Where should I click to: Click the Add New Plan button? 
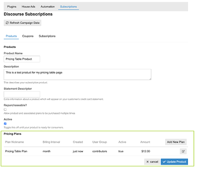[176, 142]
